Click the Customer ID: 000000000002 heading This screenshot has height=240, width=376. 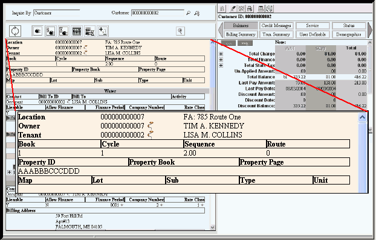click(x=245, y=16)
